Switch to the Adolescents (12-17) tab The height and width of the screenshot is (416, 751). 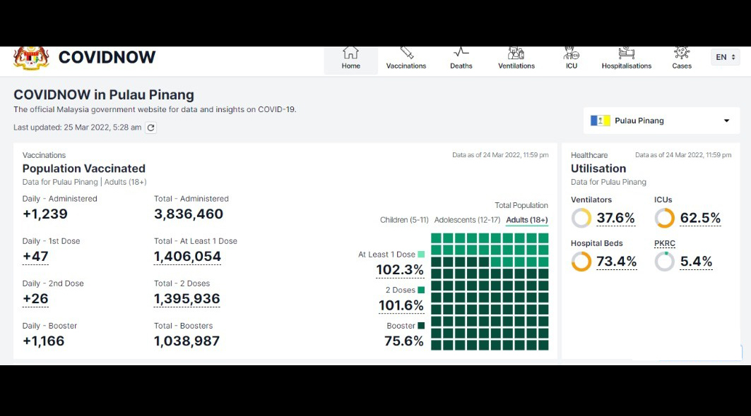click(x=467, y=220)
